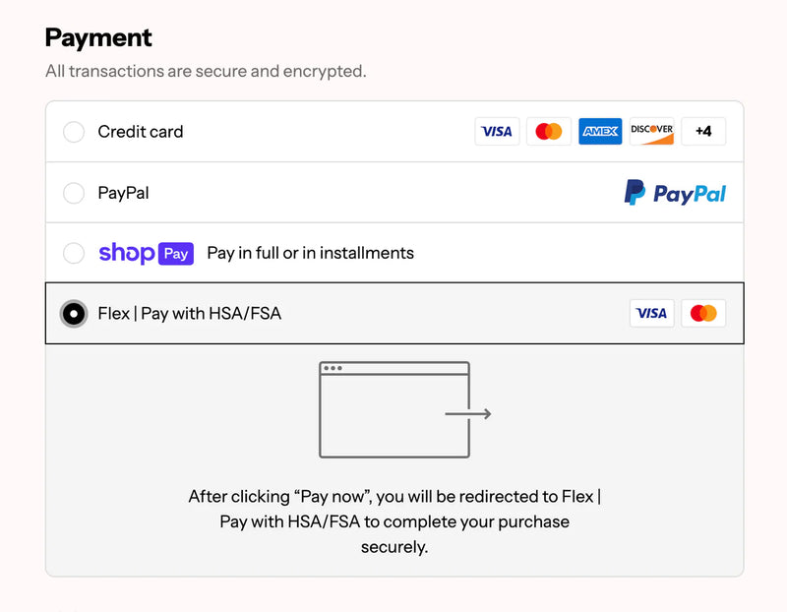Click the Shop Pay logo
This screenshot has height=612, width=787.
[x=146, y=253]
